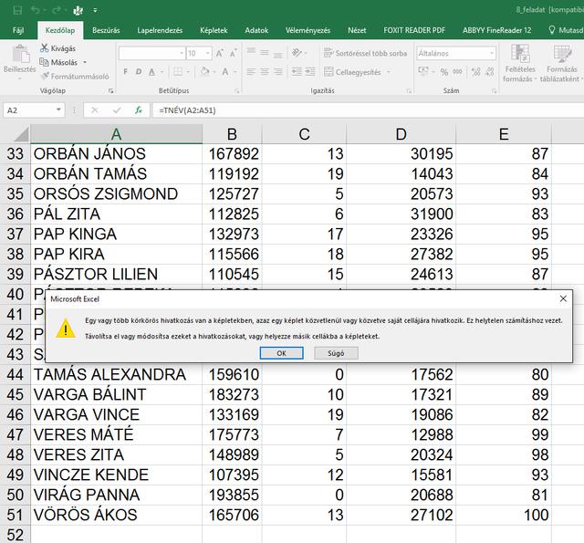Click the Kivágás scissors icon
Viewport: 584px width, 543px height.
pyautogui.click(x=45, y=48)
